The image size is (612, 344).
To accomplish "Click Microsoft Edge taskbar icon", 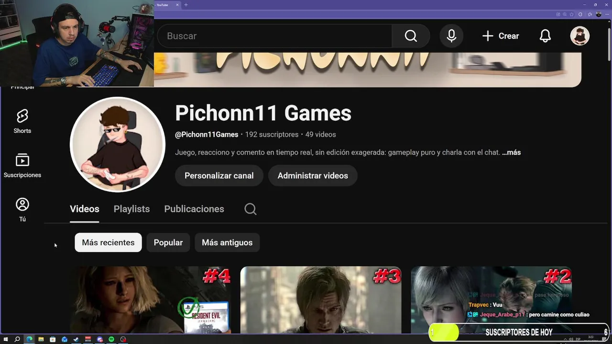I will coord(29,339).
